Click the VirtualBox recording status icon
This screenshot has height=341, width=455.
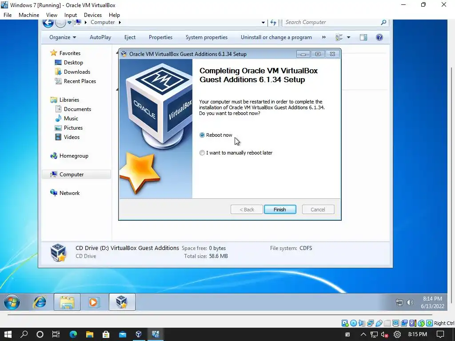coord(404,323)
